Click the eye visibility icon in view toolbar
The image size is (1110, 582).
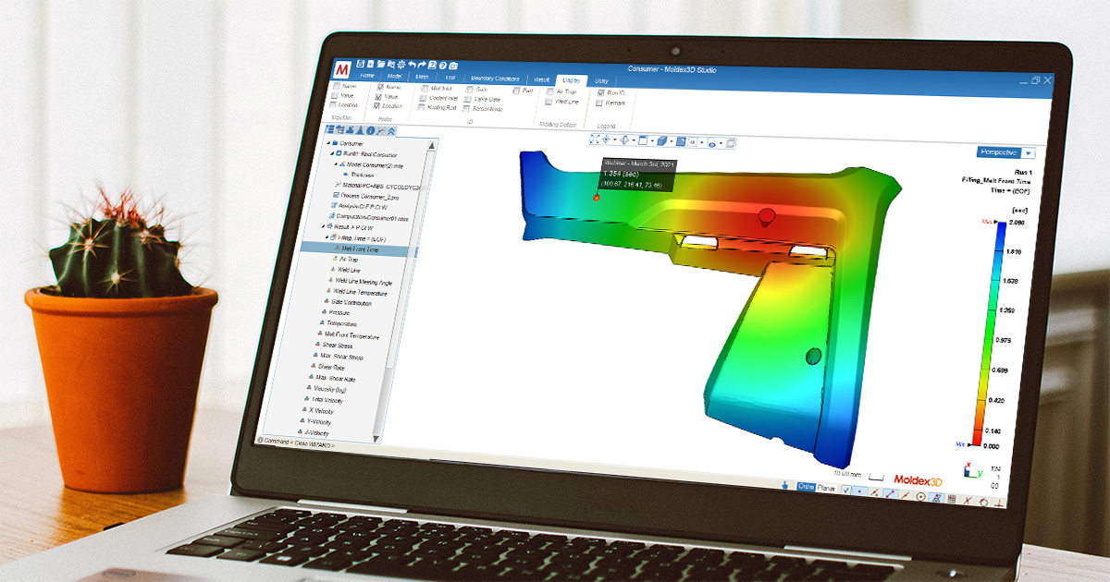(x=711, y=143)
